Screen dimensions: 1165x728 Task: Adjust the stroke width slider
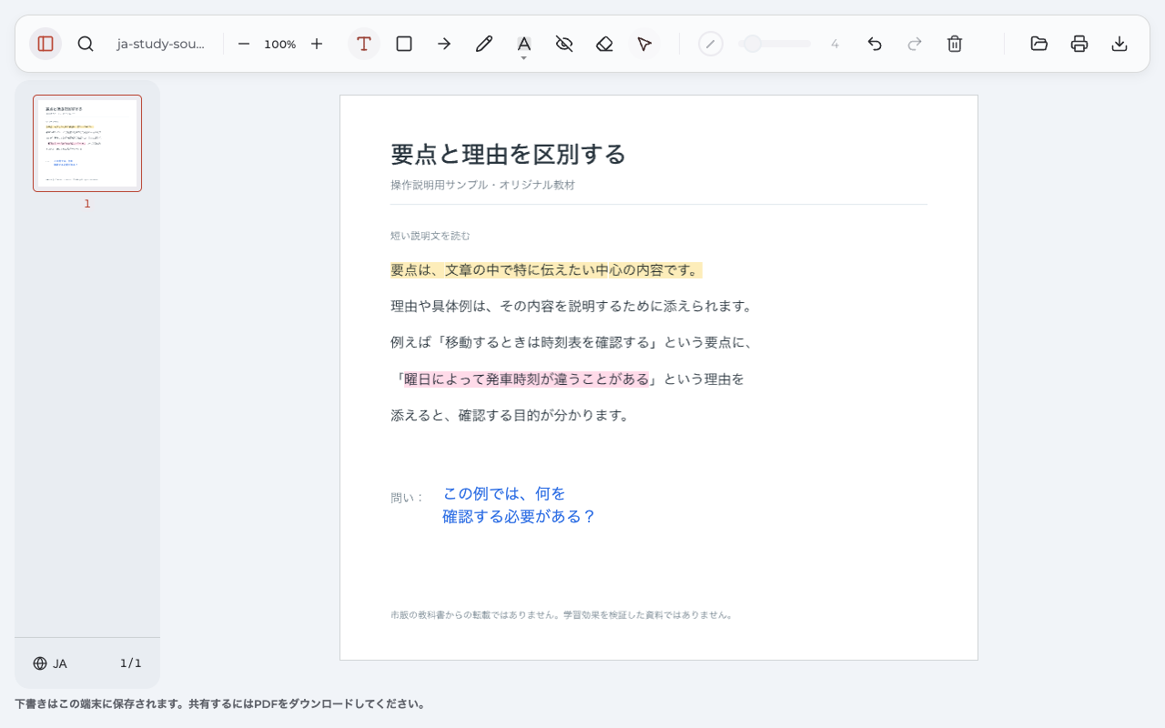(775, 44)
